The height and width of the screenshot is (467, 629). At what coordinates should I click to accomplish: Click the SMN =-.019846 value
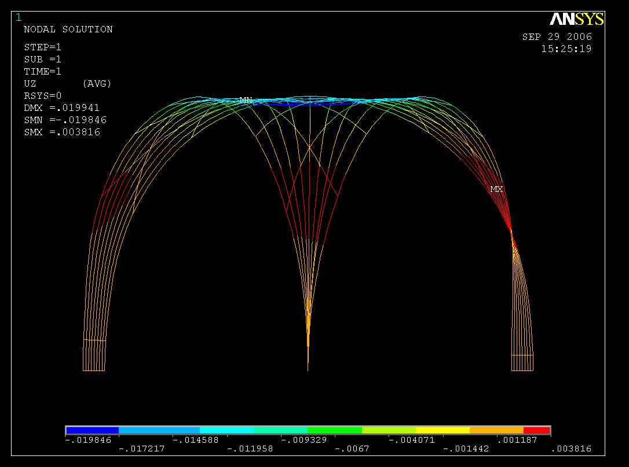click(x=65, y=120)
